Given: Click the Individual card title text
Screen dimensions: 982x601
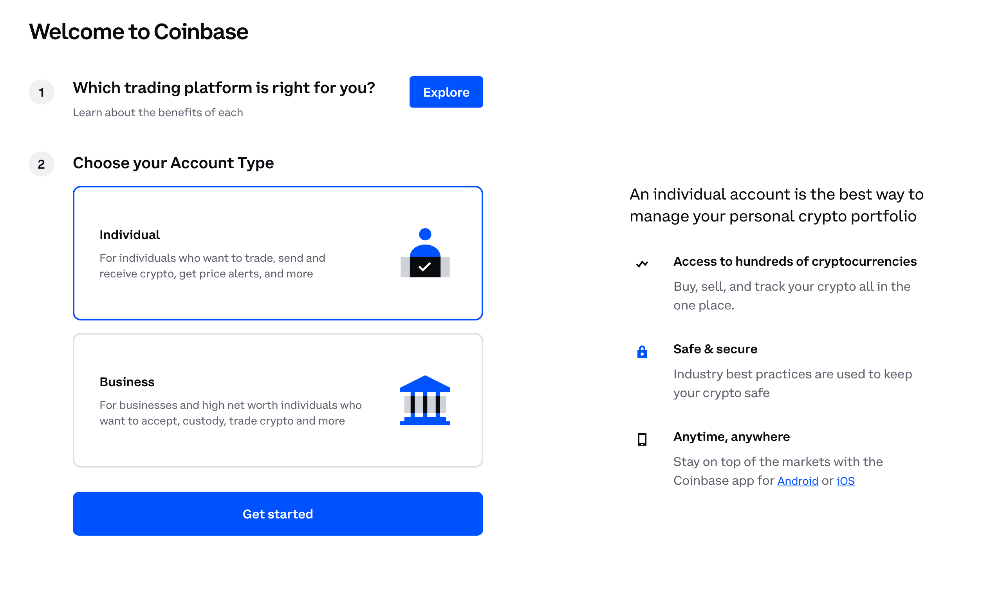Looking at the screenshot, I should [x=130, y=235].
